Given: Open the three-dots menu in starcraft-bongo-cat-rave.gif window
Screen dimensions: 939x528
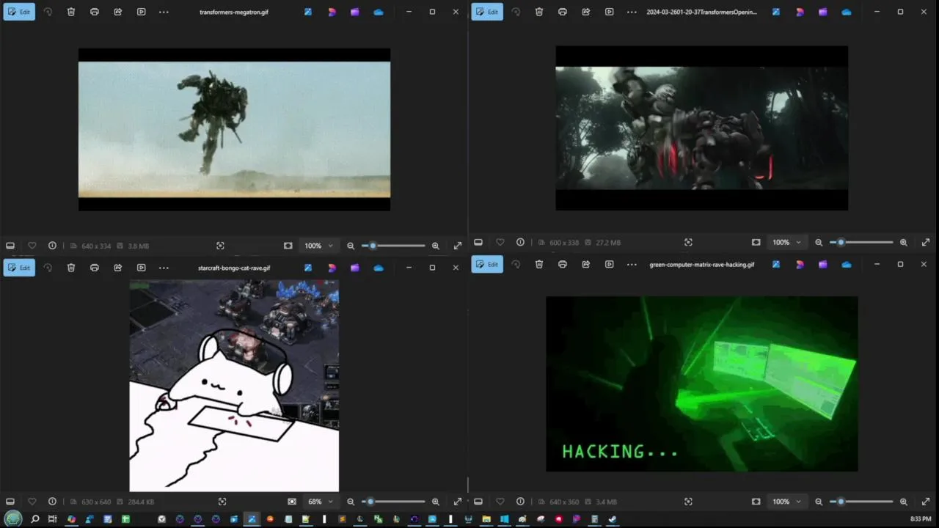Looking at the screenshot, I should tap(164, 268).
